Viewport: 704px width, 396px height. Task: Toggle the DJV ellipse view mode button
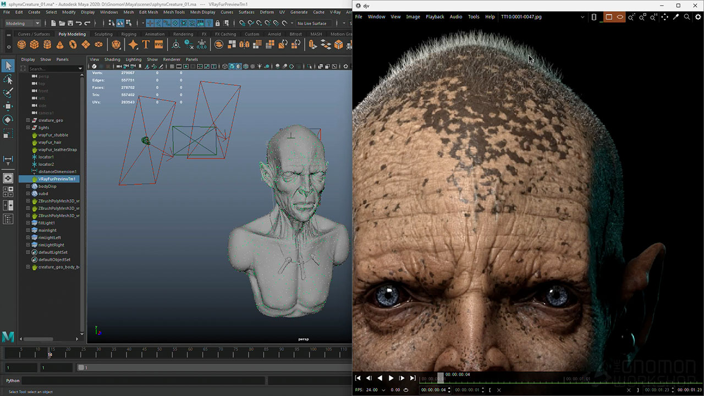(620, 17)
